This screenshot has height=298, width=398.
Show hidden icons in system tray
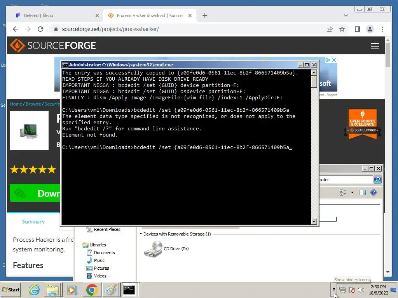point(334,289)
